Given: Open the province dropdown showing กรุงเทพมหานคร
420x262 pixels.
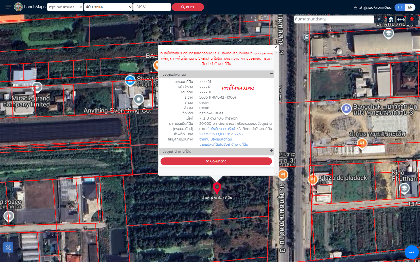Looking at the screenshot, I should tap(65, 7).
